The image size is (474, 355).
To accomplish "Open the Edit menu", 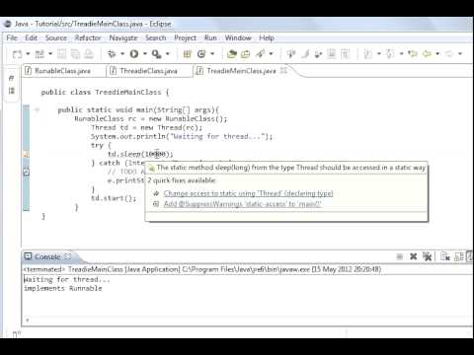I will 32,37.
